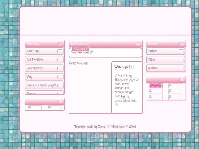199x149 pixels.
Task: Click the Interaction.exe panel title
Action: tap(80, 44)
